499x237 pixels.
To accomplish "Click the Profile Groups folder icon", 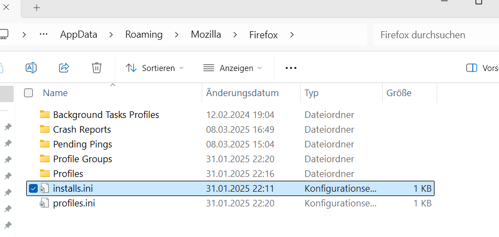I will click(45, 159).
